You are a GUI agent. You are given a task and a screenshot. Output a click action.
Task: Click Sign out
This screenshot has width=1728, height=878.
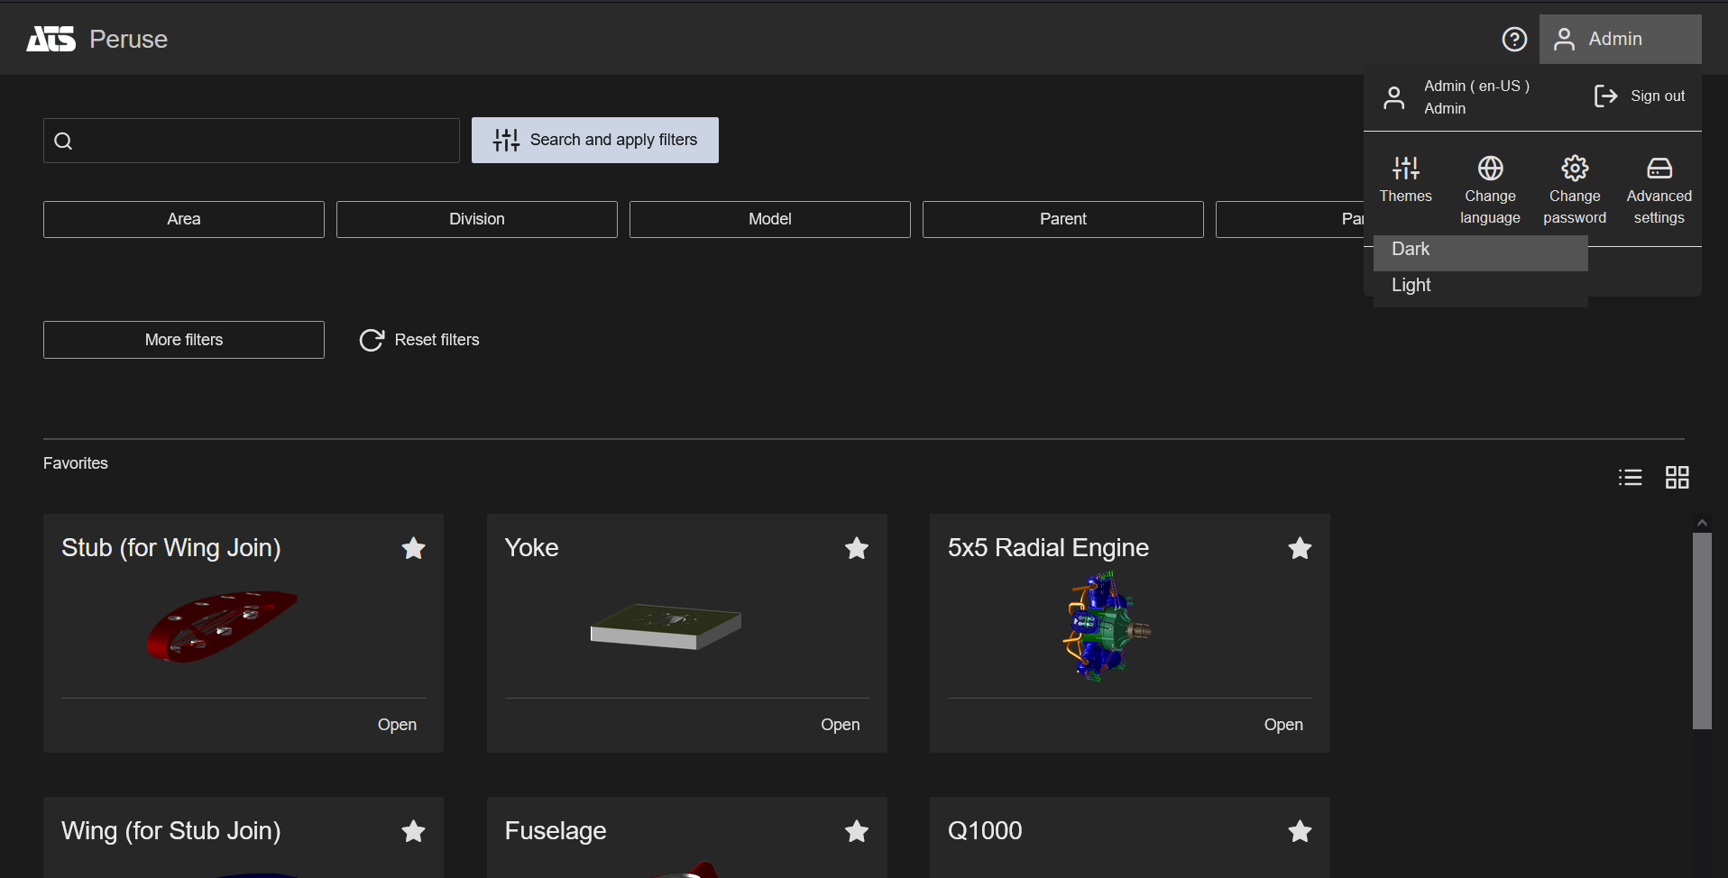[x=1640, y=96]
